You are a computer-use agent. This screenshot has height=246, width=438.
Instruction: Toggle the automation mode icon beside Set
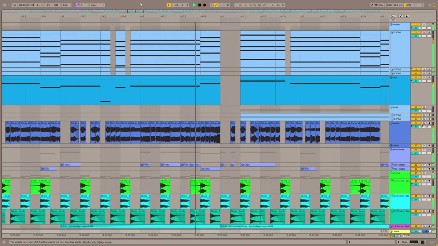(401, 16)
